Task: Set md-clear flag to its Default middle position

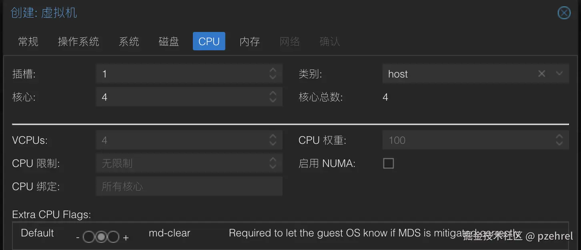Action: [x=101, y=236]
